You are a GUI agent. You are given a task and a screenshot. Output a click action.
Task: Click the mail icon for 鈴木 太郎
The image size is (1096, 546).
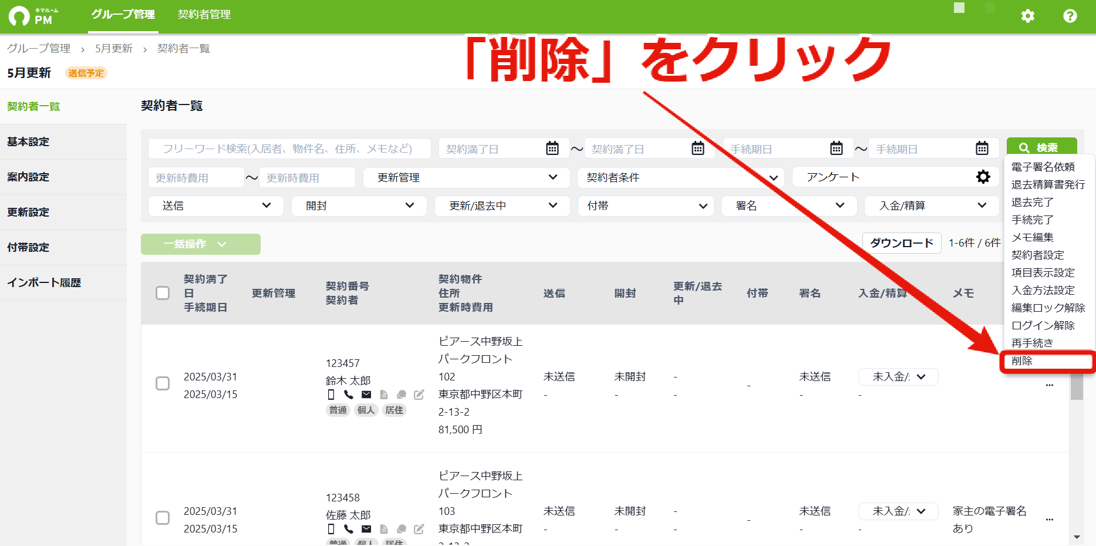(x=366, y=395)
